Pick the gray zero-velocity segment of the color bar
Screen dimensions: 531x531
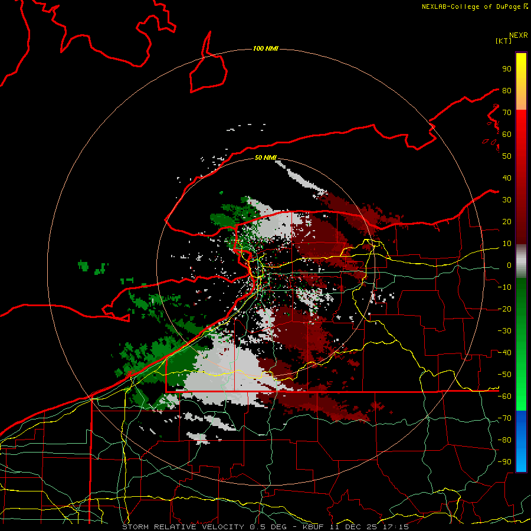[521, 261]
